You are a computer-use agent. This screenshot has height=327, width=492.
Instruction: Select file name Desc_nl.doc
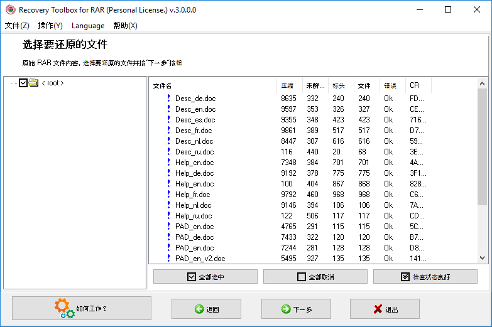(194, 141)
